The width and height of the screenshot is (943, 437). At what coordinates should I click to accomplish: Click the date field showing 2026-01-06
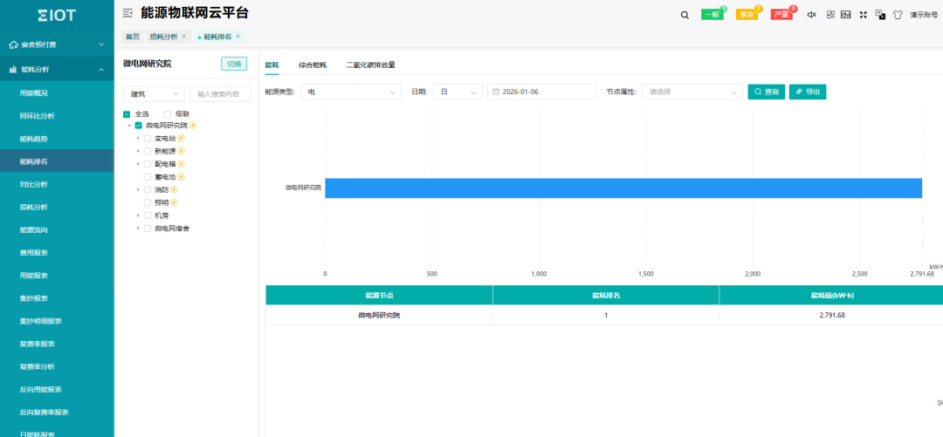tap(541, 92)
